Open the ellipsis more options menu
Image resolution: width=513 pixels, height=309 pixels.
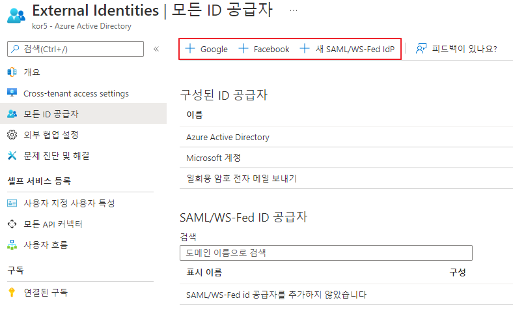coord(294,10)
